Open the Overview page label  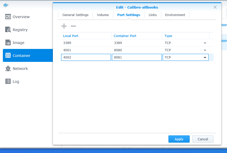pos(21,17)
